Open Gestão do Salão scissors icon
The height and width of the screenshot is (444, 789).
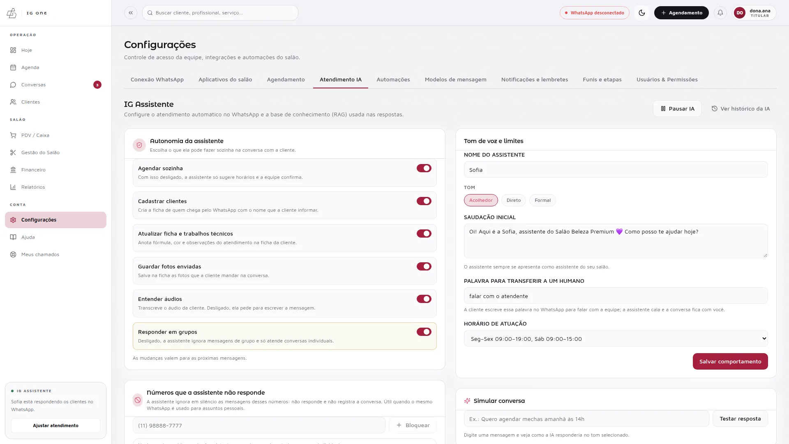click(13, 153)
